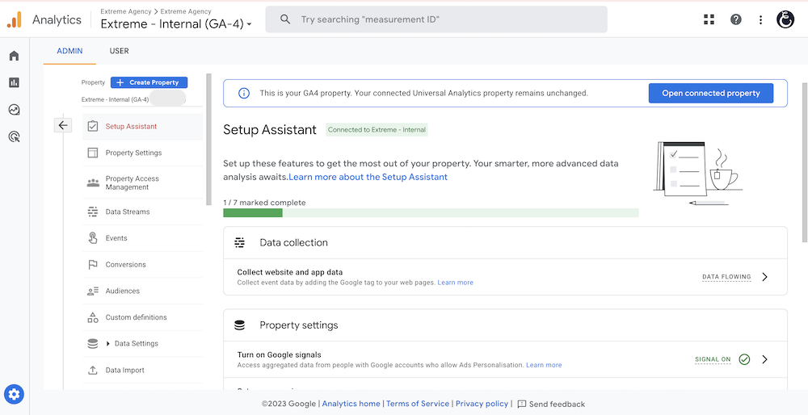
Task: Click the search magnifier icon
Action: tap(285, 19)
